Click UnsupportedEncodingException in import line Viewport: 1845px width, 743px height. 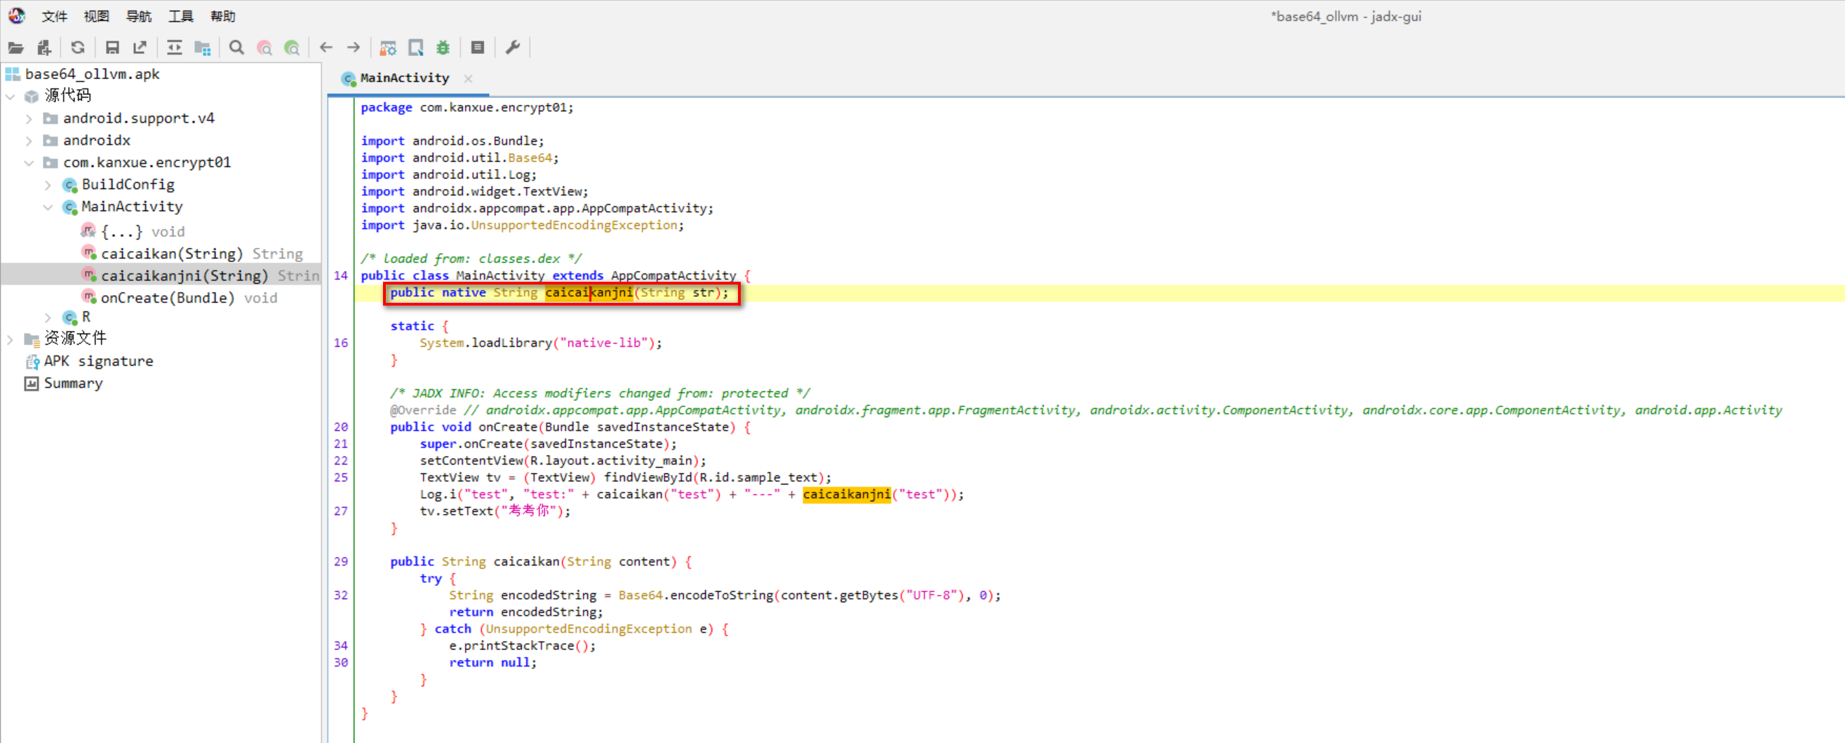[x=574, y=226]
